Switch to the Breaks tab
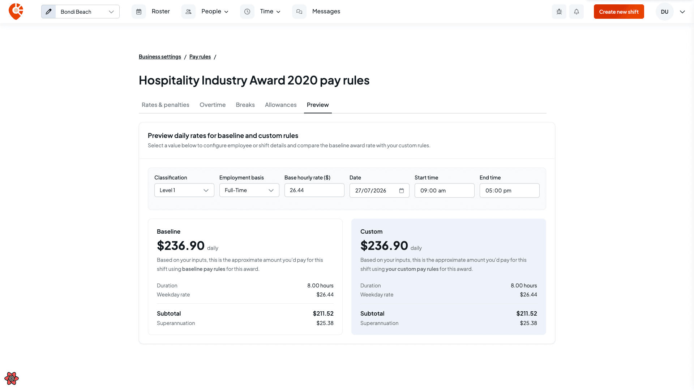This screenshot has height=390, width=694. [x=245, y=105]
